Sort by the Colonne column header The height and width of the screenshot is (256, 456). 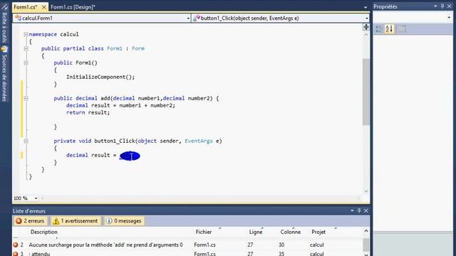291,232
